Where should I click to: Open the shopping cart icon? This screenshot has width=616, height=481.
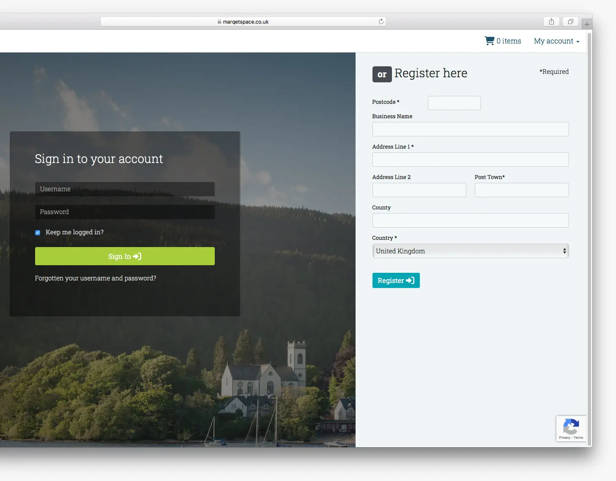(x=490, y=41)
